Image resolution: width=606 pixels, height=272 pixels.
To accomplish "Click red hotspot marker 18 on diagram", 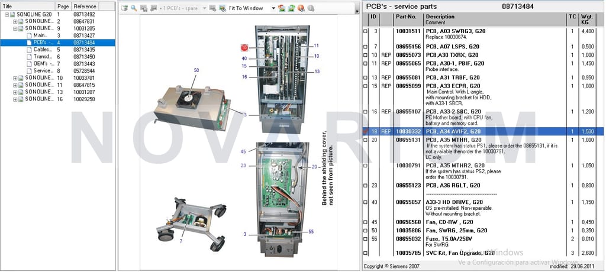I will click(x=244, y=47).
